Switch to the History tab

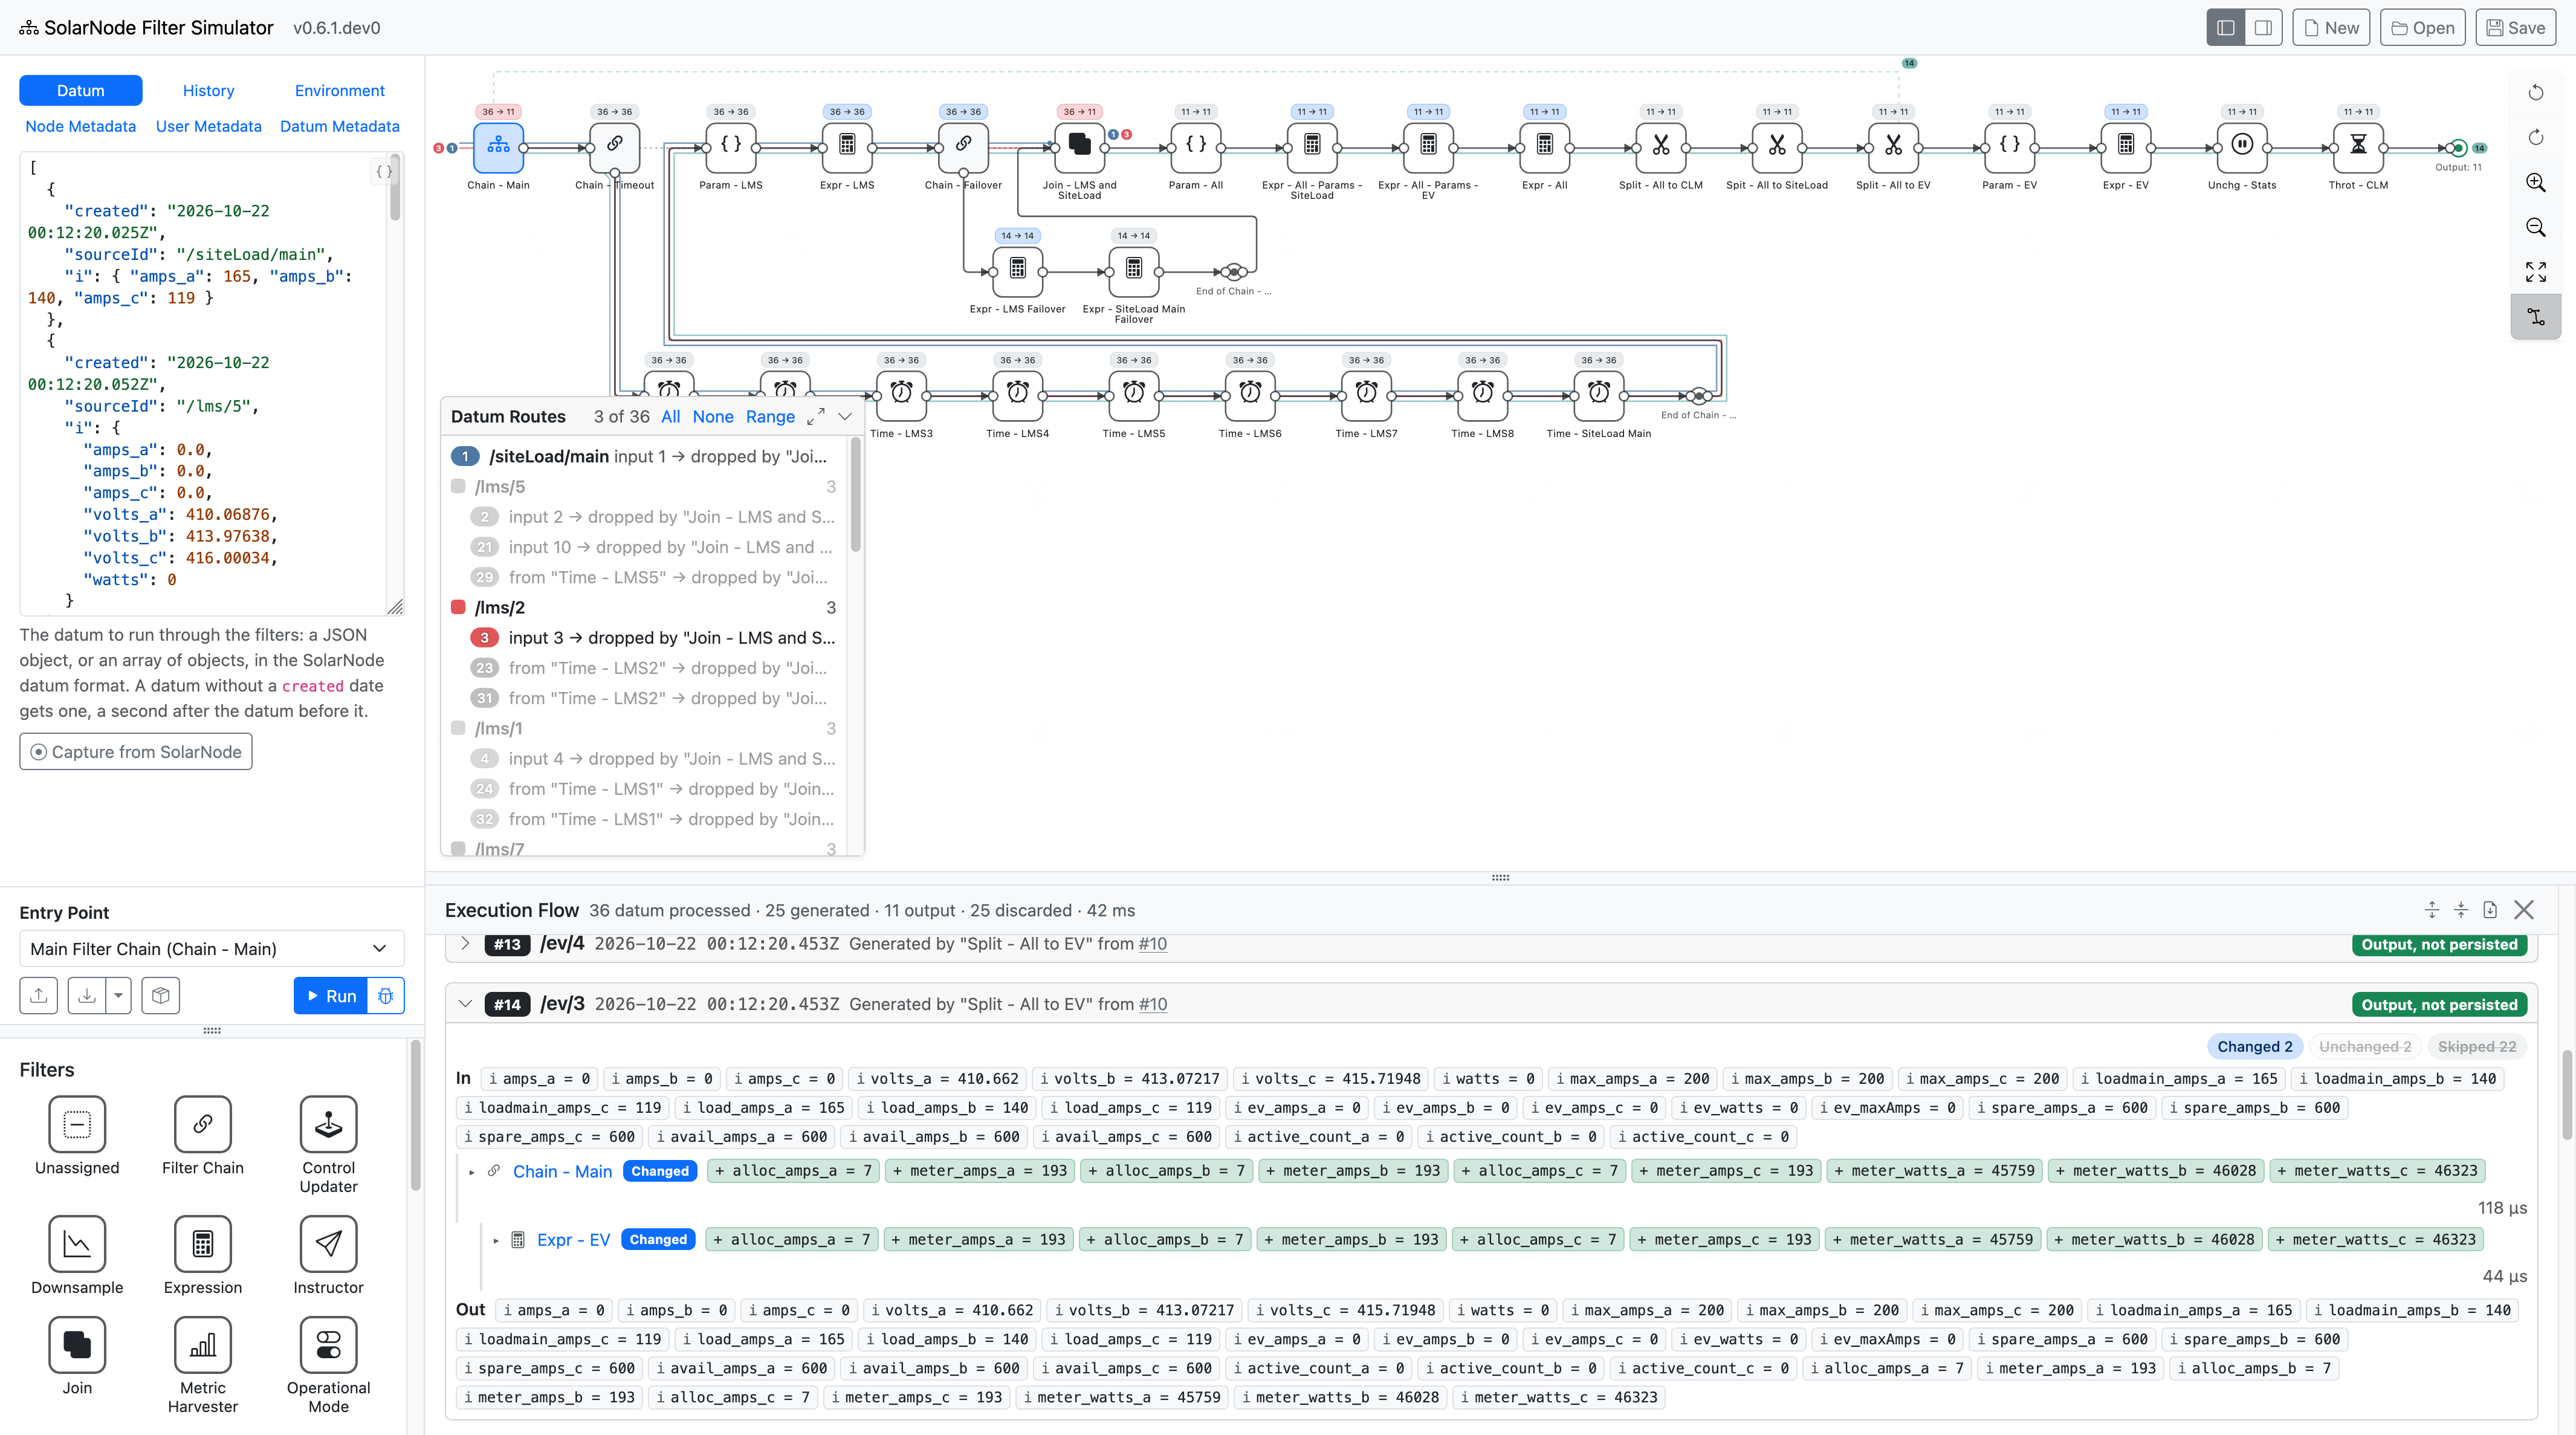click(x=208, y=90)
